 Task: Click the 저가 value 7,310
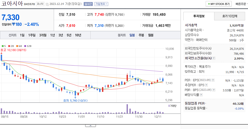[99, 26]
